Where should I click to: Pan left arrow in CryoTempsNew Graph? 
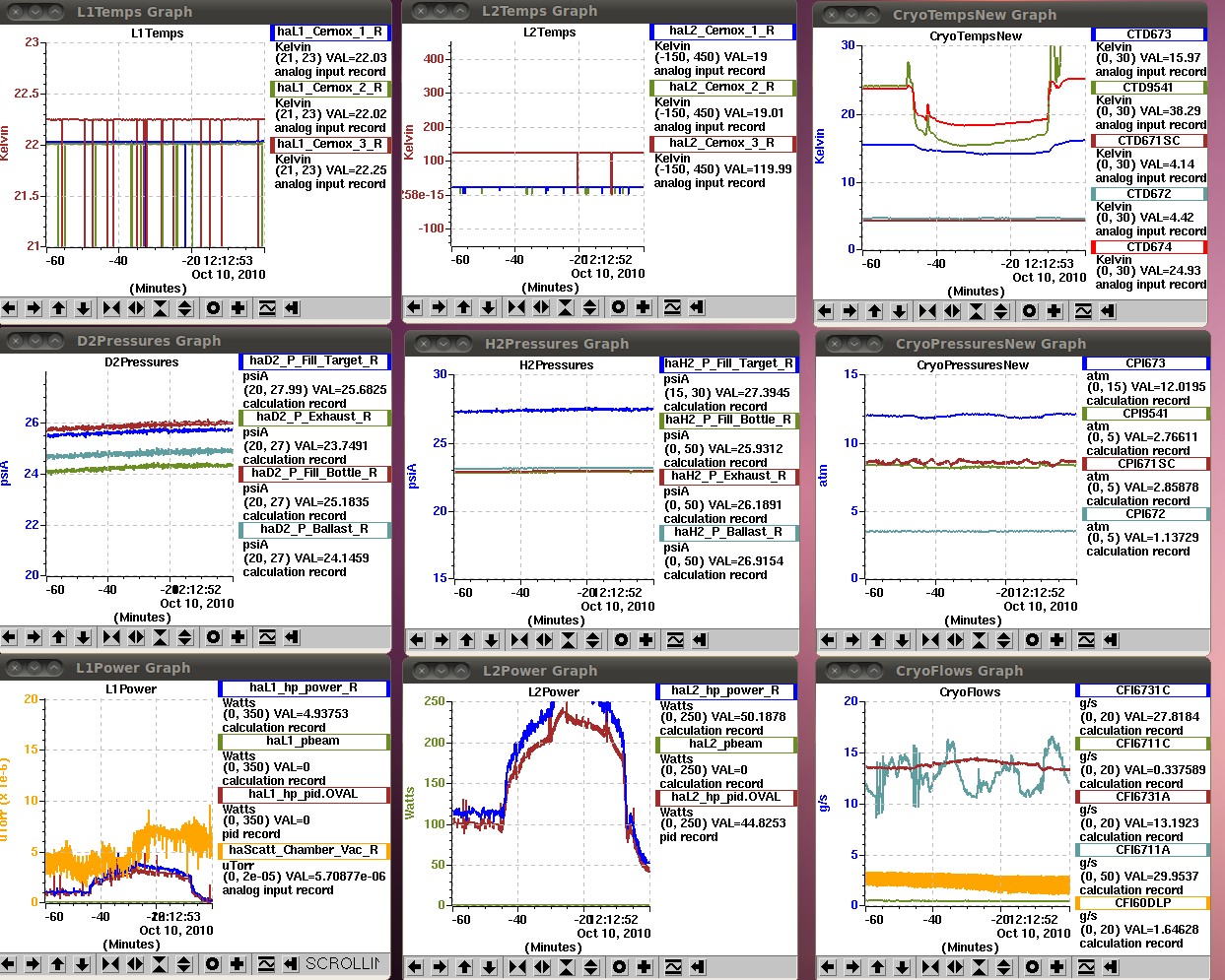[x=825, y=311]
